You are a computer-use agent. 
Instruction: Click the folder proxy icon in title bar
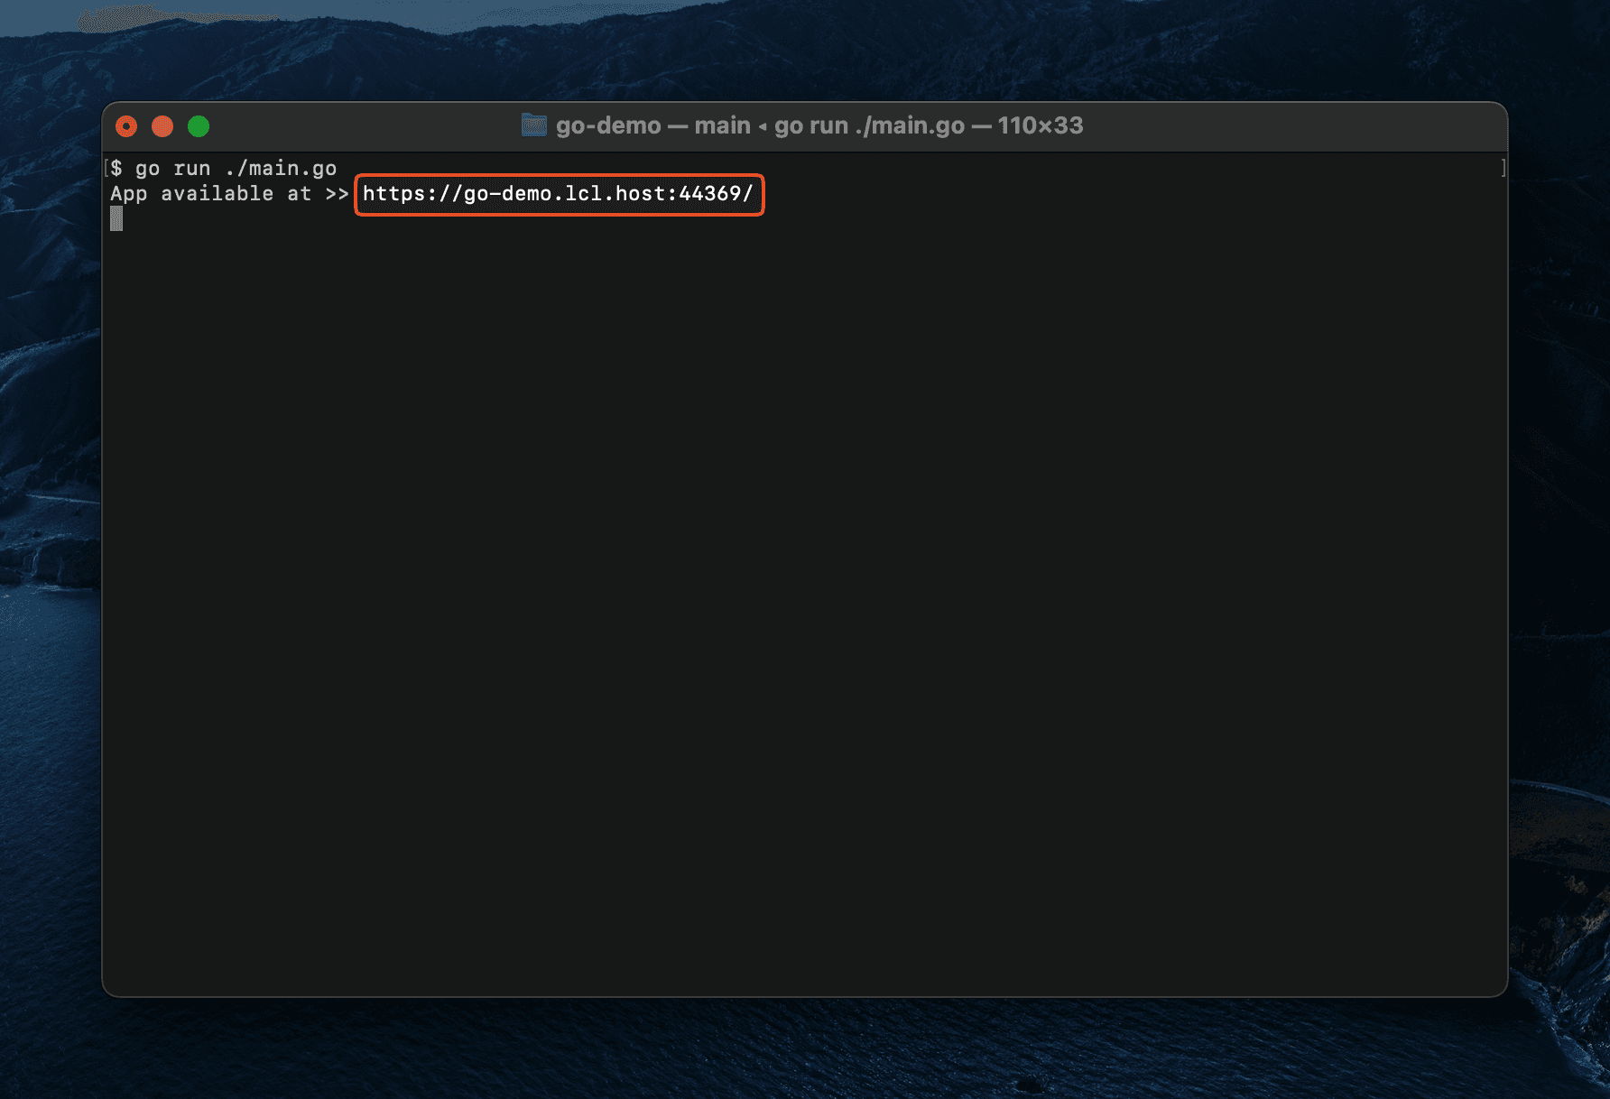point(534,125)
